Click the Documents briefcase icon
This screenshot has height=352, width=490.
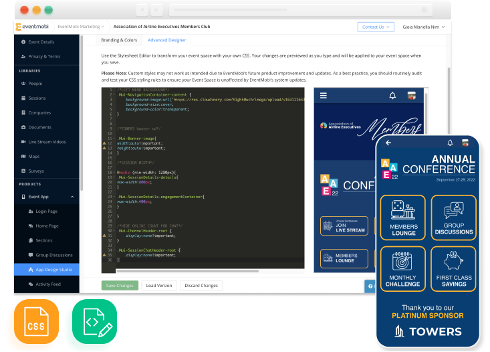tap(23, 127)
